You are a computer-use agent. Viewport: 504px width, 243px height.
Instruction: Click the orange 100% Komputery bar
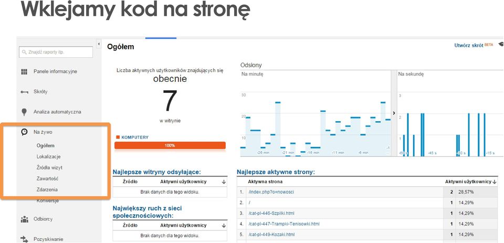170,145
